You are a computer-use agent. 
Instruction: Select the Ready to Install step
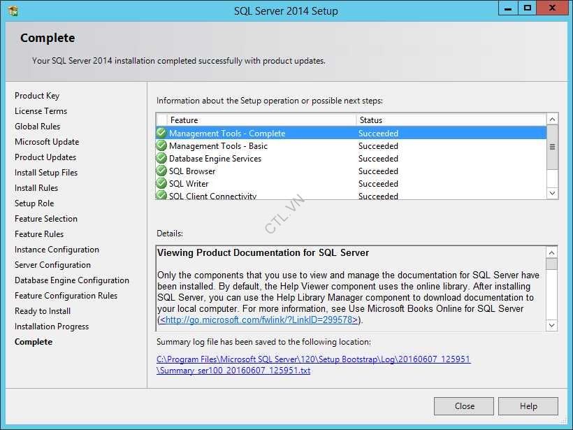pyautogui.click(x=43, y=310)
